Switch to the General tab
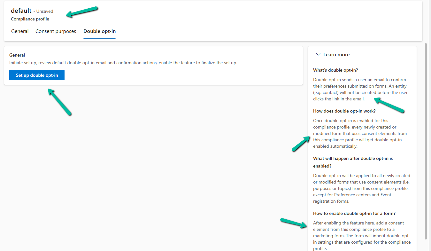The height and width of the screenshot is (251, 431). pos(19,31)
